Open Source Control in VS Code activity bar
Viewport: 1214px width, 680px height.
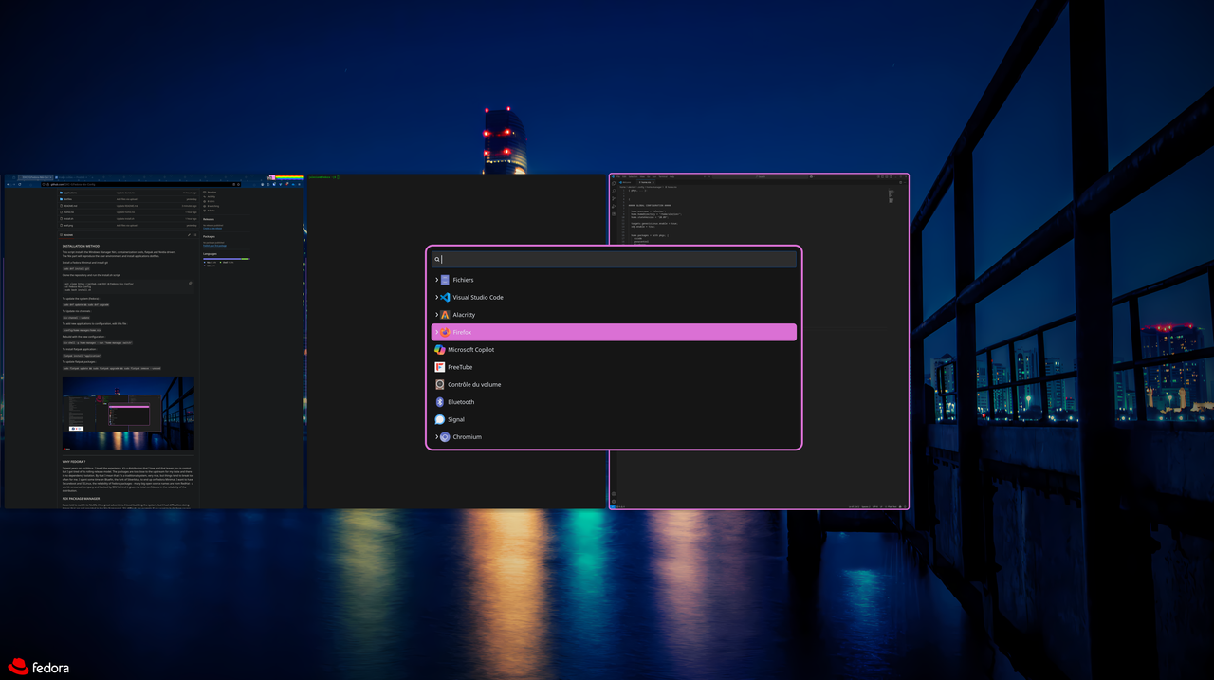(614, 198)
